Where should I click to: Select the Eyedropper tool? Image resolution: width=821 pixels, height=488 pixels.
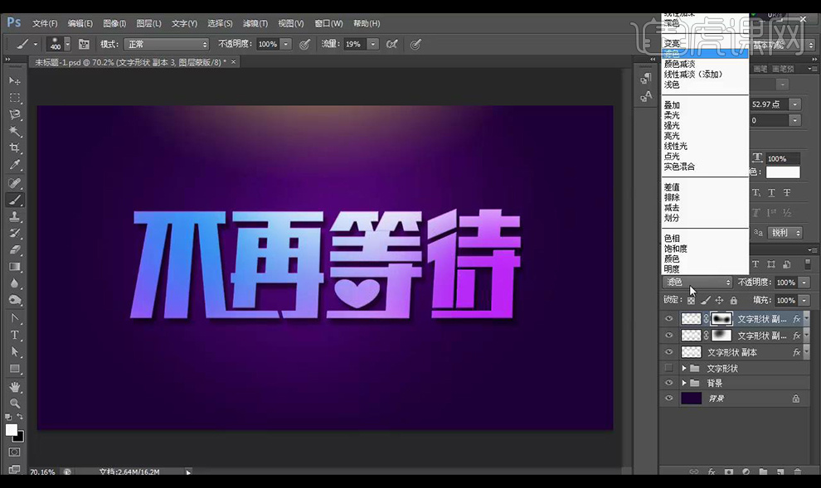point(15,166)
